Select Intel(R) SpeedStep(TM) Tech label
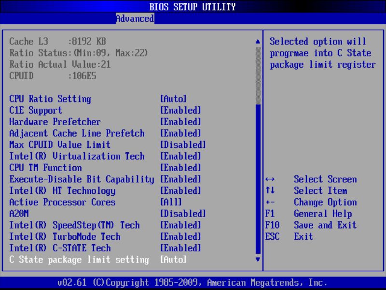This screenshot has height=290, width=386. (x=74, y=225)
